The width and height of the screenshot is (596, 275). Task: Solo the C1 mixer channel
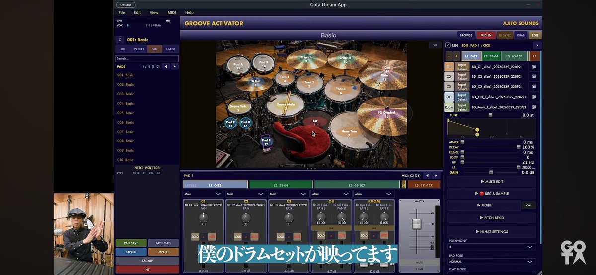[x=195, y=236]
